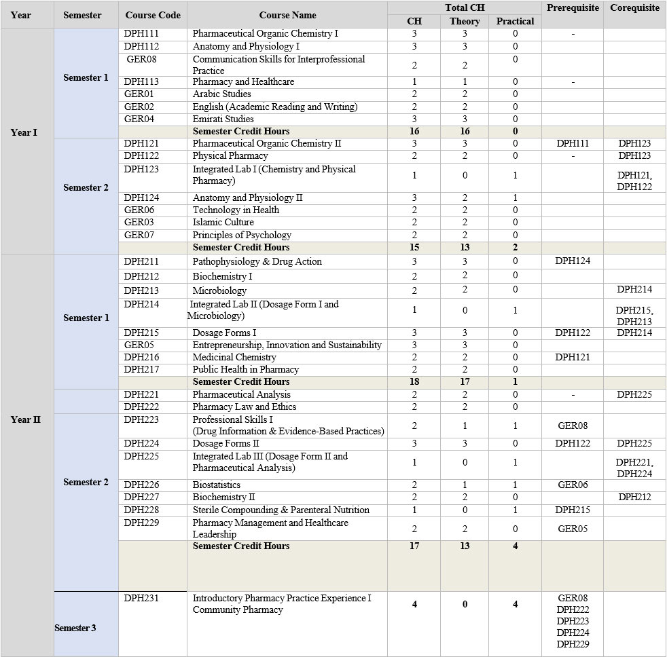This screenshot has width=667, height=659.
Task: Click the DPH111 prerequisite of DPH121
Action: pos(573,144)
